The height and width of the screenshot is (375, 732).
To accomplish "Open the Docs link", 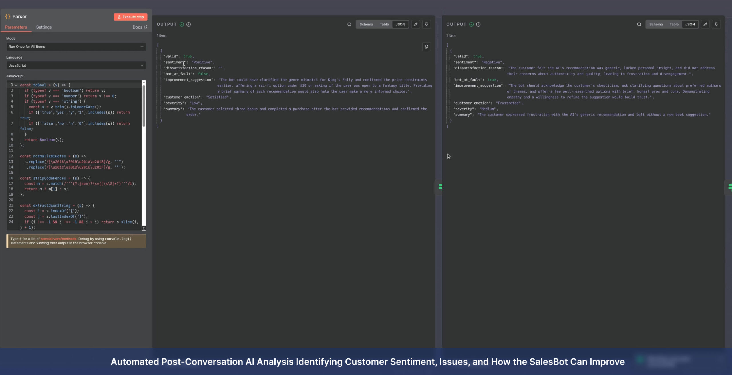I will pos(140,27).
